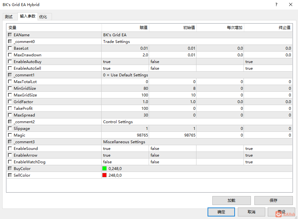
Task: Click the 加载 button
Action: tap(231, 201)
